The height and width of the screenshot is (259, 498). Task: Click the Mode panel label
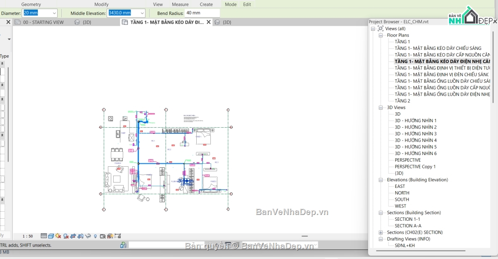(x=231, y=4)
